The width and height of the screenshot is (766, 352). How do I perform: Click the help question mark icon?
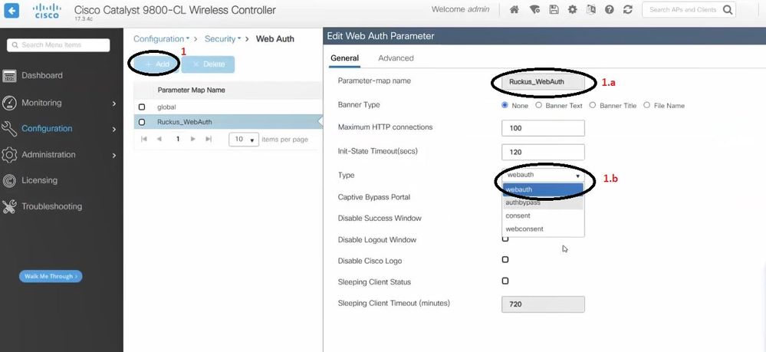pyautogui.click(x=610, y=10)
